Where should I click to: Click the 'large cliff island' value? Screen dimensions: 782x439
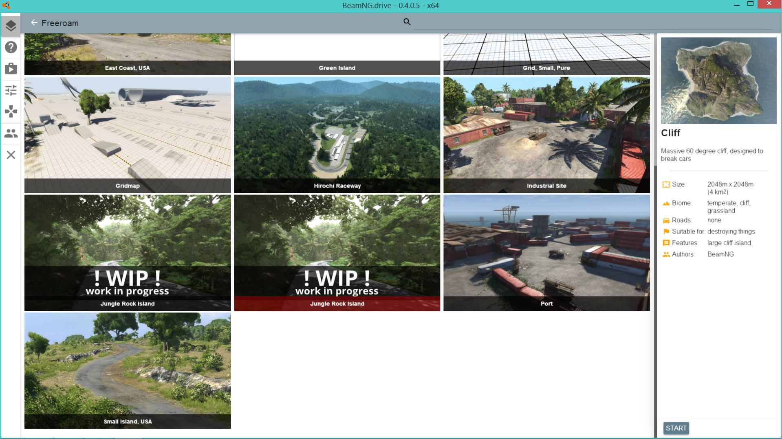(729, 243)
